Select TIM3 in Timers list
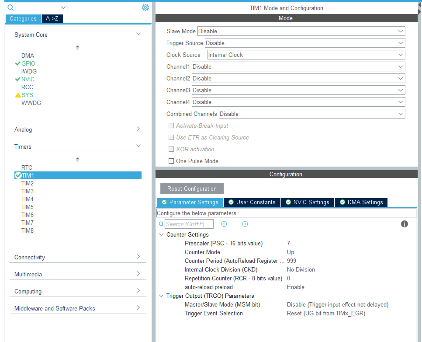 (27, 191)
